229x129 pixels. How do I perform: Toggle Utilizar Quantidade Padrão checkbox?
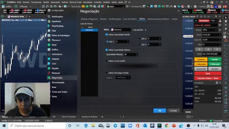point(107,35)
